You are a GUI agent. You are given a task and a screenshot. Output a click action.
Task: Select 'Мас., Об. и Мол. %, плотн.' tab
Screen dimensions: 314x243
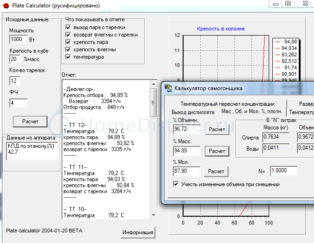[252, 112]
